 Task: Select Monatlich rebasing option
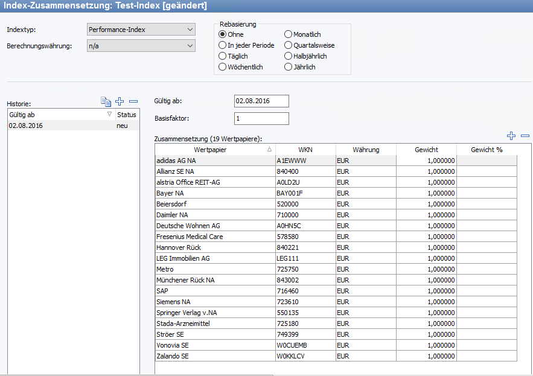[288, 34]
